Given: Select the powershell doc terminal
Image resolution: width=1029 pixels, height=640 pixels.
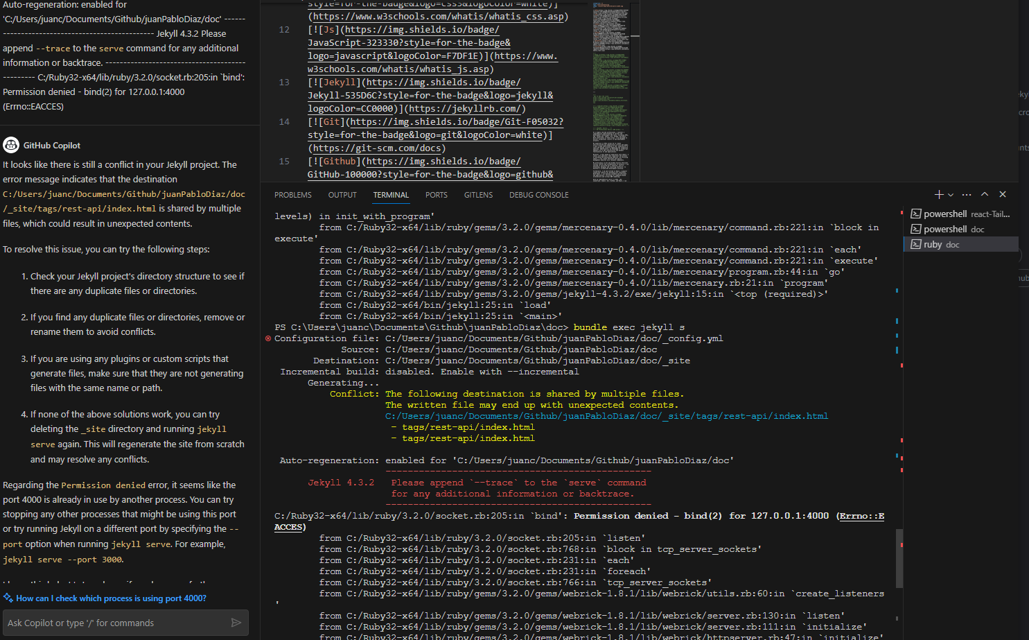Looking at the screenshot, I should (961, 230).
